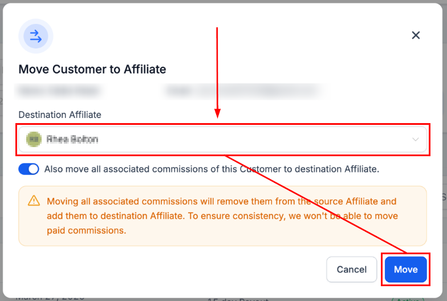
Task: Confirm with the blue Move button
Action: tap(405, 270)
